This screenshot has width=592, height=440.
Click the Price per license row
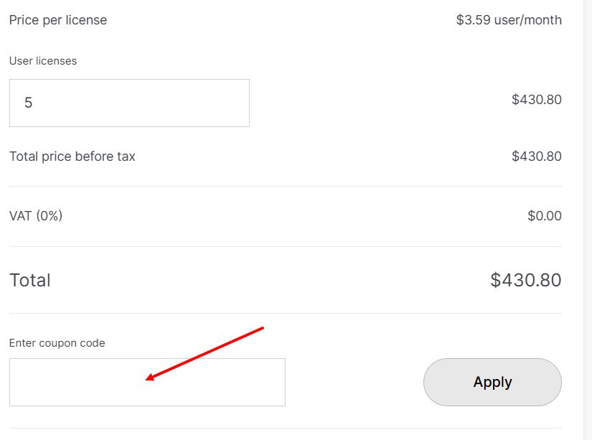click(x=57, y=19)
